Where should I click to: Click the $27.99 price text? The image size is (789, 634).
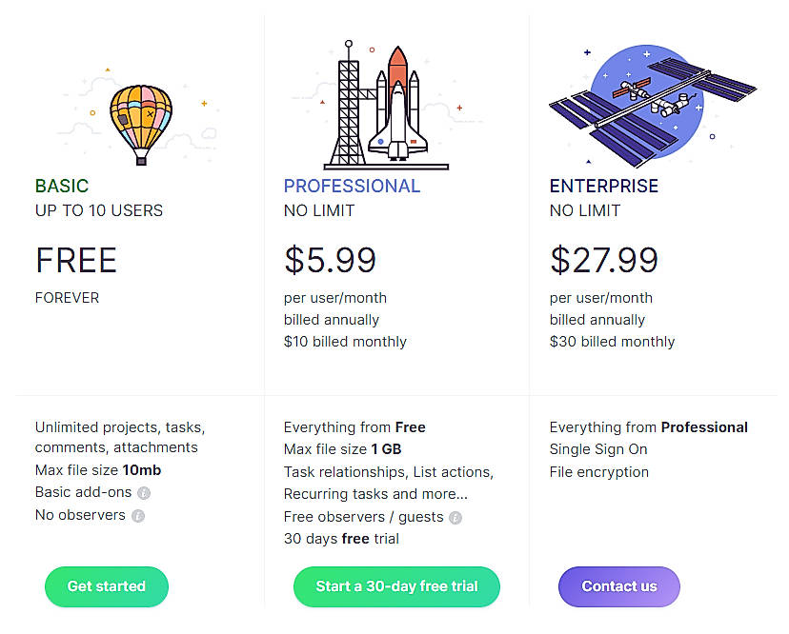pos(602,260)
